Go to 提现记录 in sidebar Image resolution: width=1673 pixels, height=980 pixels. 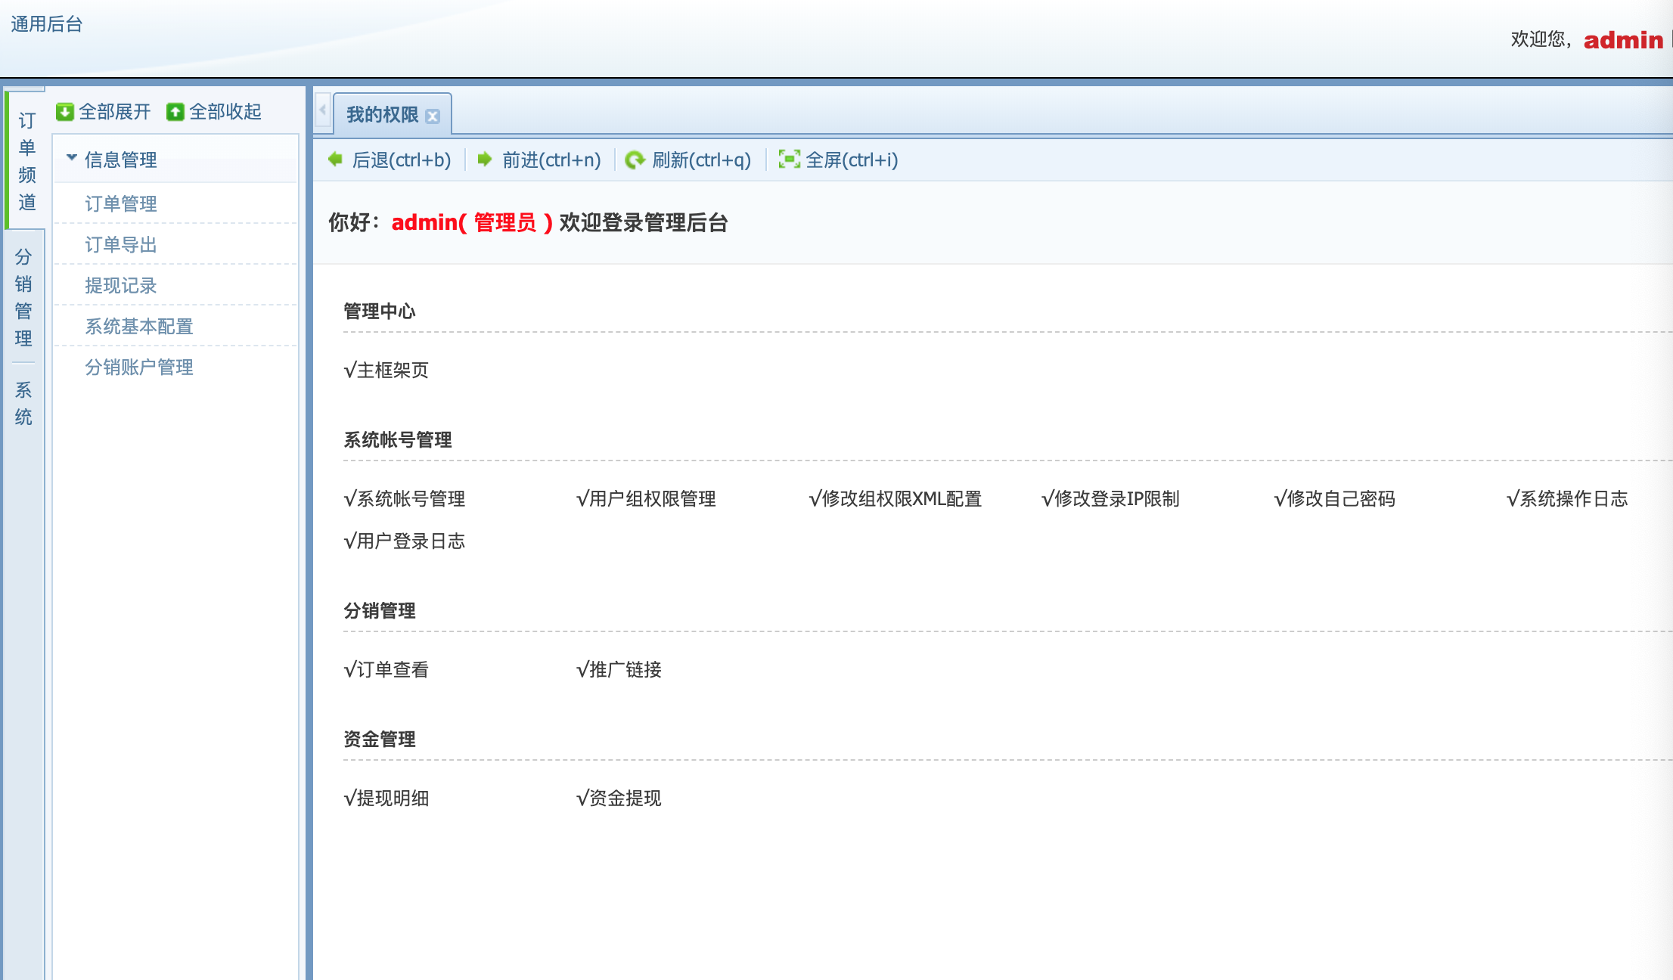121,285
